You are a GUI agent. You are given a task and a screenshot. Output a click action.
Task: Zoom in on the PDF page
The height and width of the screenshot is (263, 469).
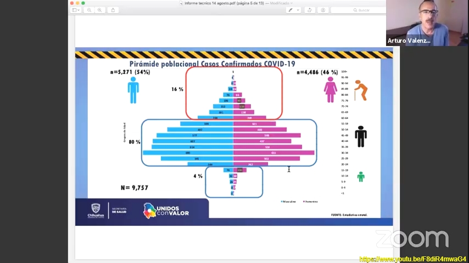(99, 10)
